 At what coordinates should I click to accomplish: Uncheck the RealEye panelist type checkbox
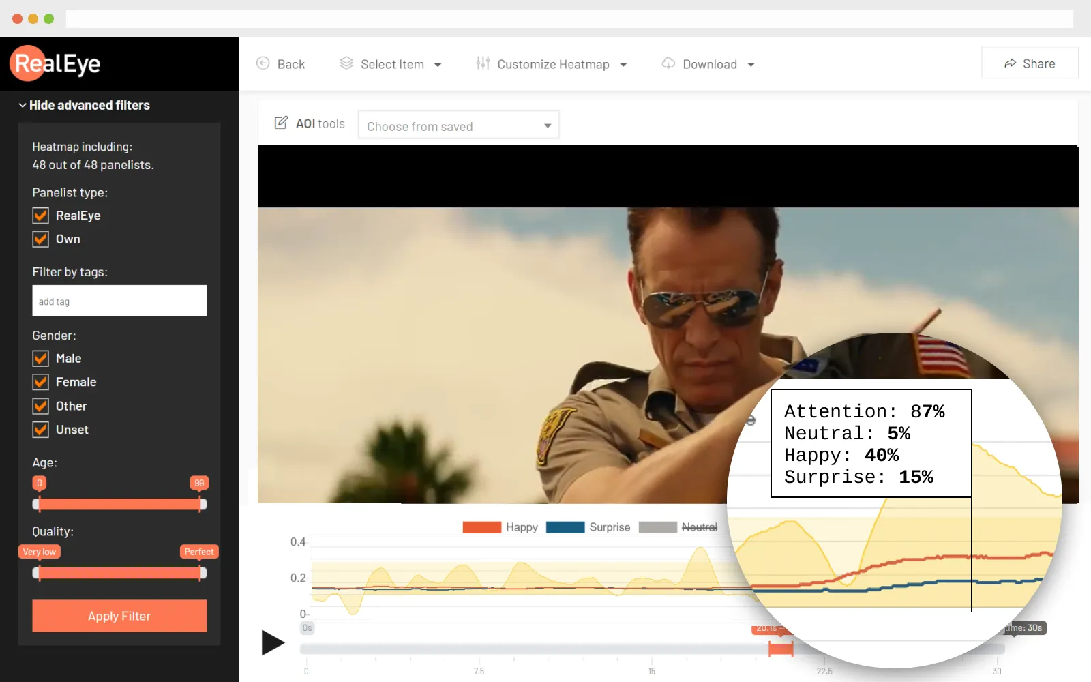(41, 216)
